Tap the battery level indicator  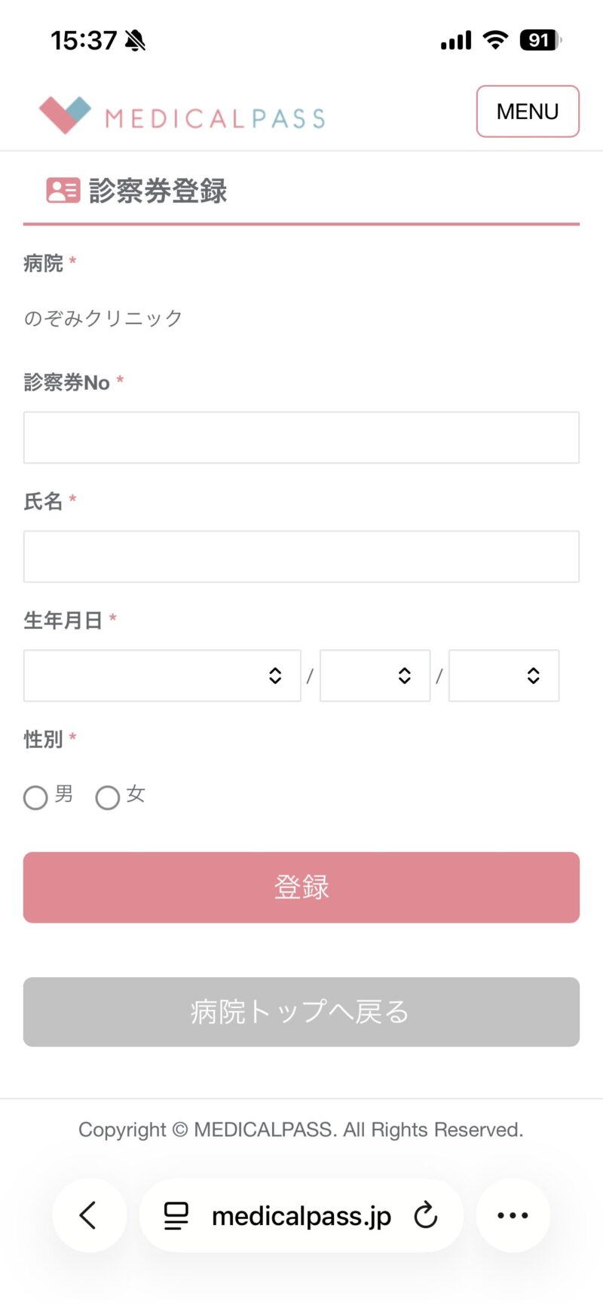point(540,40)
